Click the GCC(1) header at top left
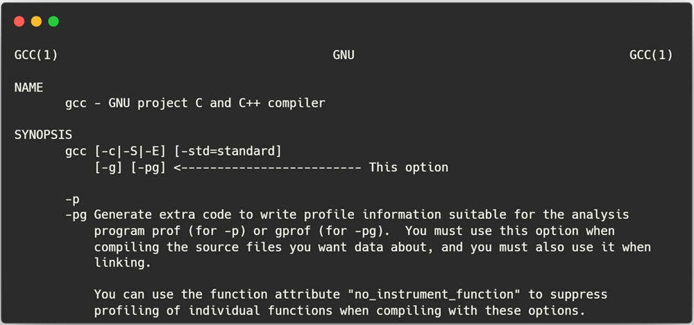This screenshot has height=325, width=694. click(x=36, y=55)
